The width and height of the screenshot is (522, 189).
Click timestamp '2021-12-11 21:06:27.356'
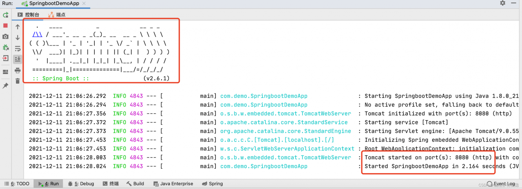coord(67,114)
